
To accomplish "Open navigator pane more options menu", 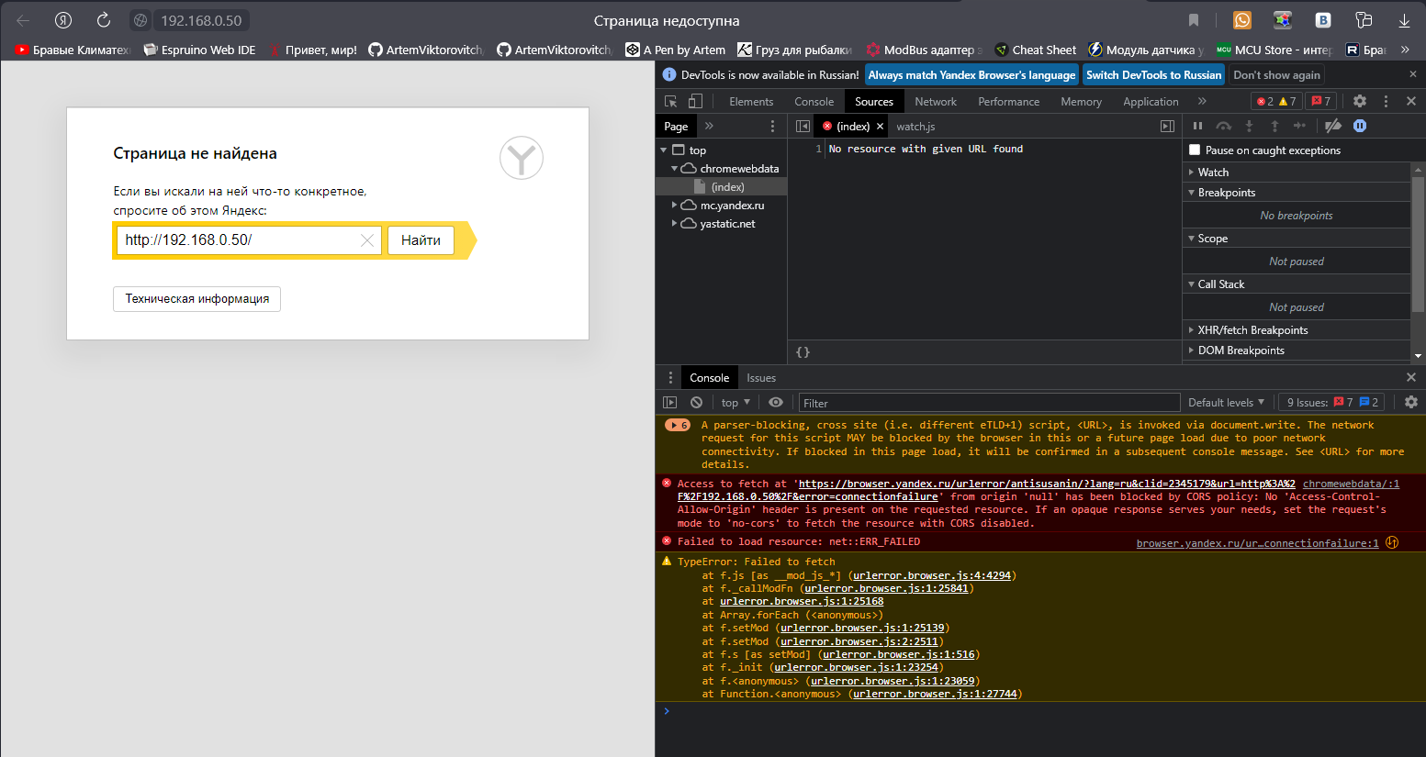I will tap(772, 127).
